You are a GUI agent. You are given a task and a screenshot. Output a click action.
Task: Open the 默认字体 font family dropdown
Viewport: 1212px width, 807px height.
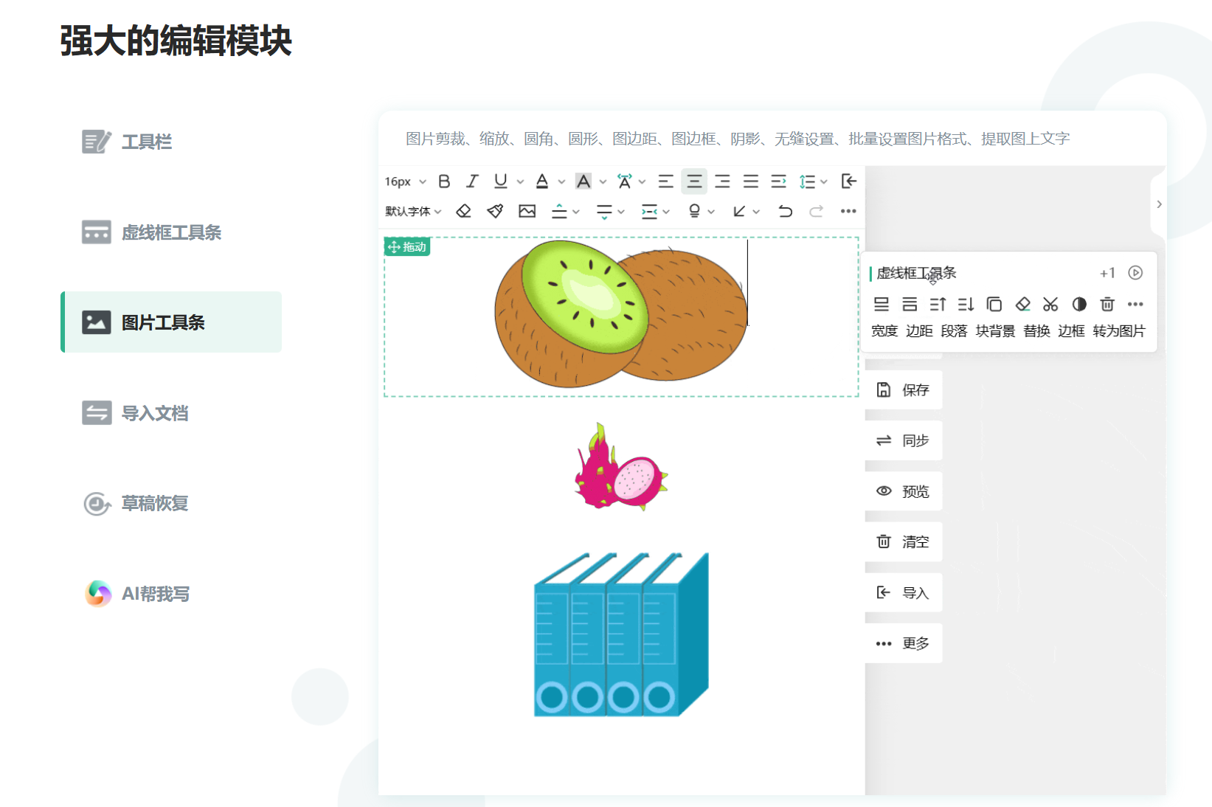click(413, 212)
